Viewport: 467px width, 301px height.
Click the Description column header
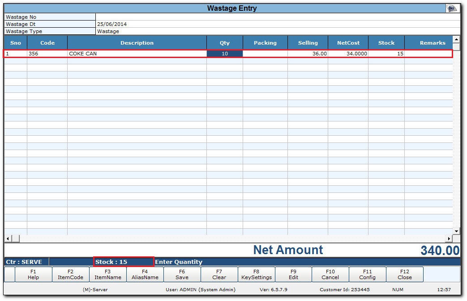pos(137,43)
